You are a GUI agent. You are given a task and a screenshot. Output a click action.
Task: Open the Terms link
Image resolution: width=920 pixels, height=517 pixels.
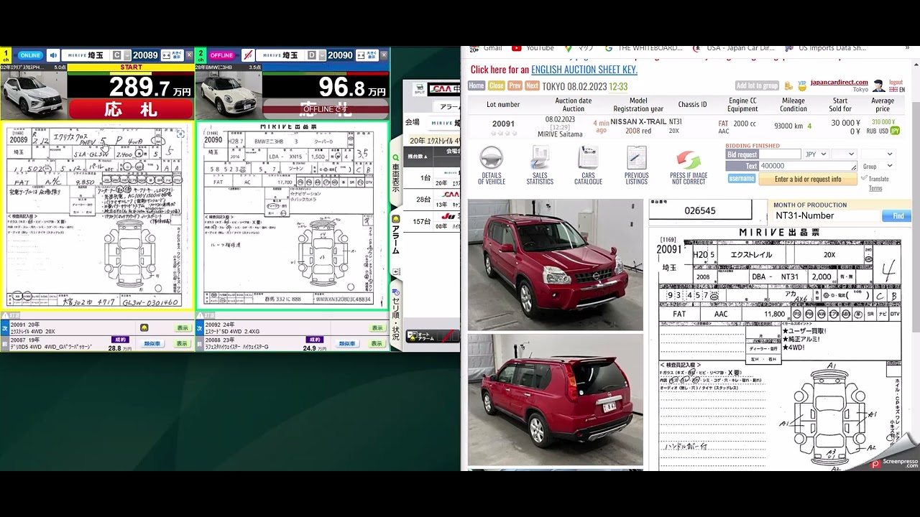[x=875, y=188]
